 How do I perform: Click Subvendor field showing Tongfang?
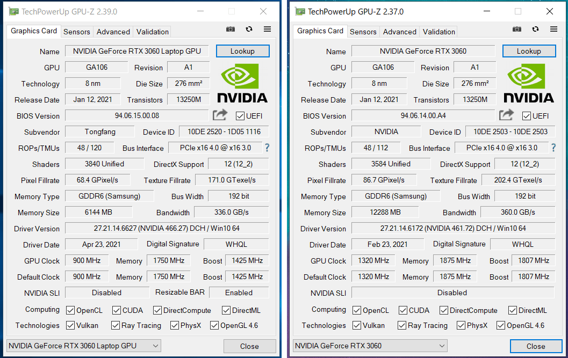coord(100,131)
